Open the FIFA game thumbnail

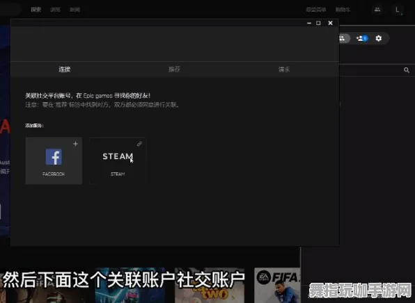277,286
